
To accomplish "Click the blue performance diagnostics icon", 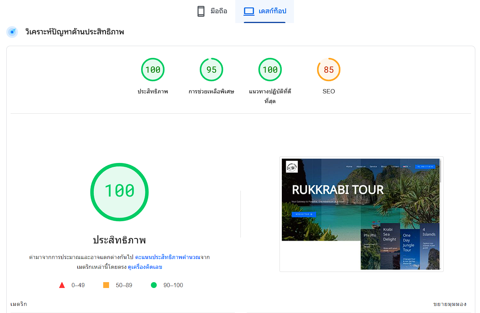I will point(12,32).
